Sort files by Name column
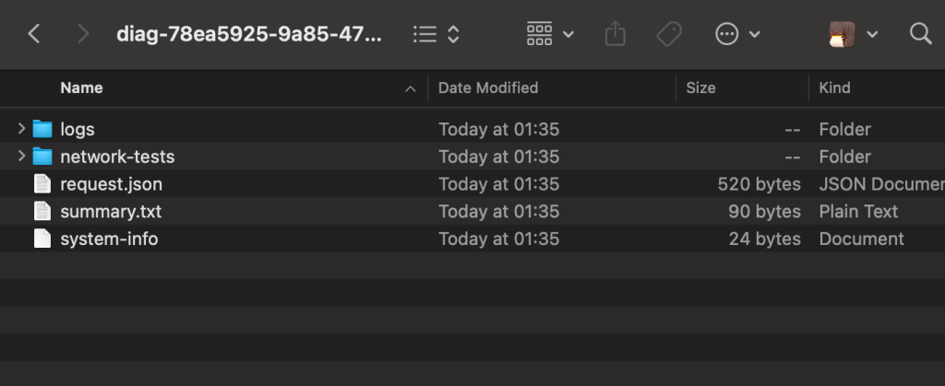This screenshot has height=386, width=945. [x=81, y=88]
